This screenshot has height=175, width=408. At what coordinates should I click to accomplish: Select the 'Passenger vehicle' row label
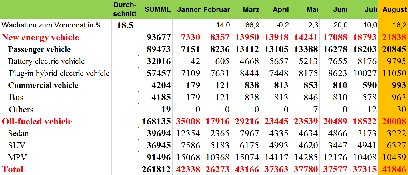coord(36,49)
